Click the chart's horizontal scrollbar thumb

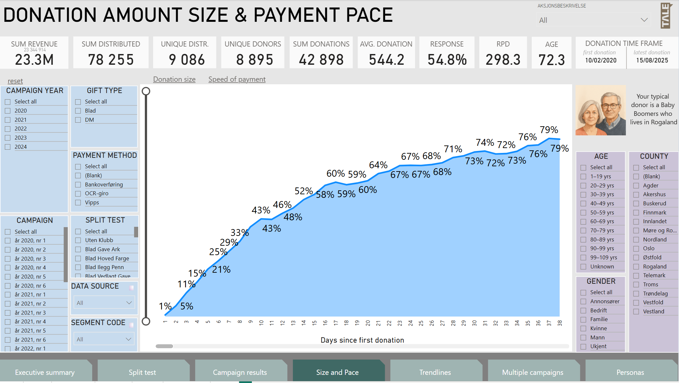[164, 346]
